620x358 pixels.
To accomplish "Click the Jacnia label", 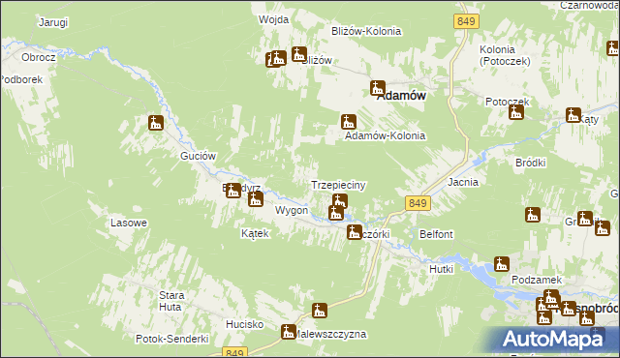I will (463, 182).
